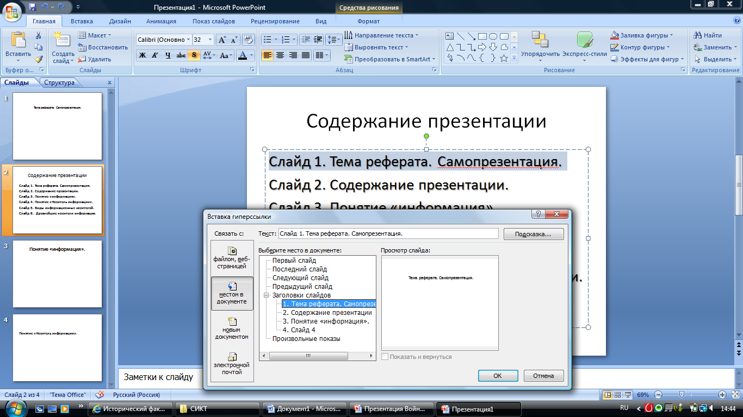Select the star shape in shapes gallery
743x417 pixels.
(x=504, y=58)
